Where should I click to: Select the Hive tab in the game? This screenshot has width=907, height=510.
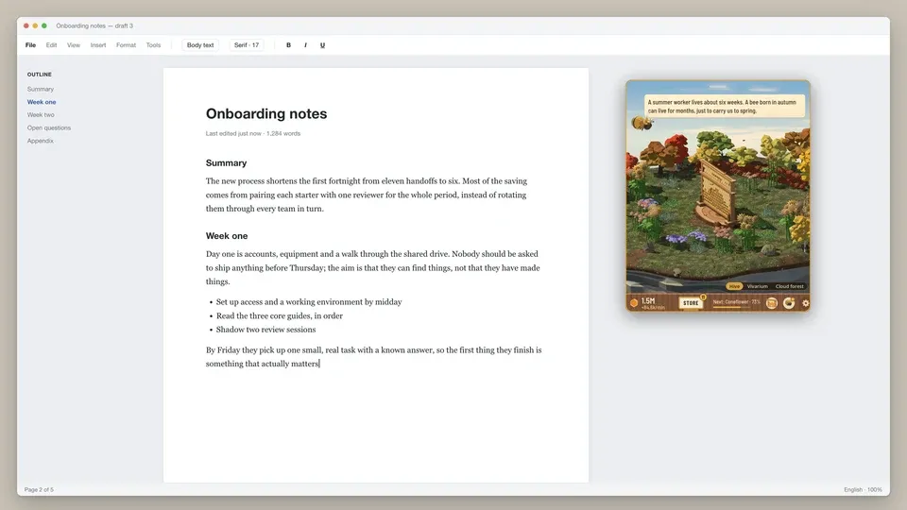pyautogui.click(x=734, y=286)
